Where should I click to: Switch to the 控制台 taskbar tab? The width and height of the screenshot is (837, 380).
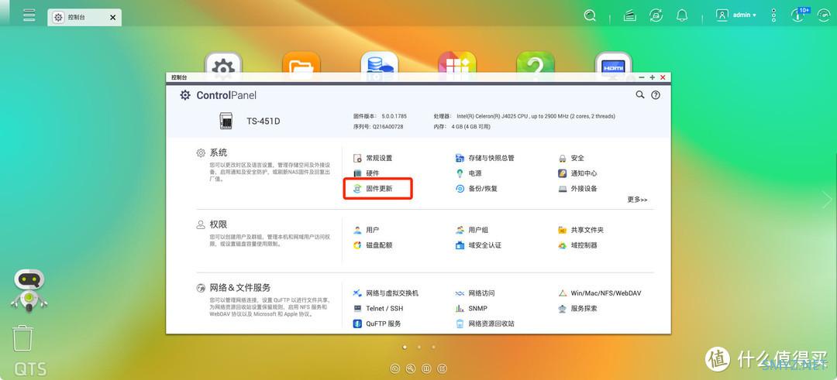tap(84, 17)
